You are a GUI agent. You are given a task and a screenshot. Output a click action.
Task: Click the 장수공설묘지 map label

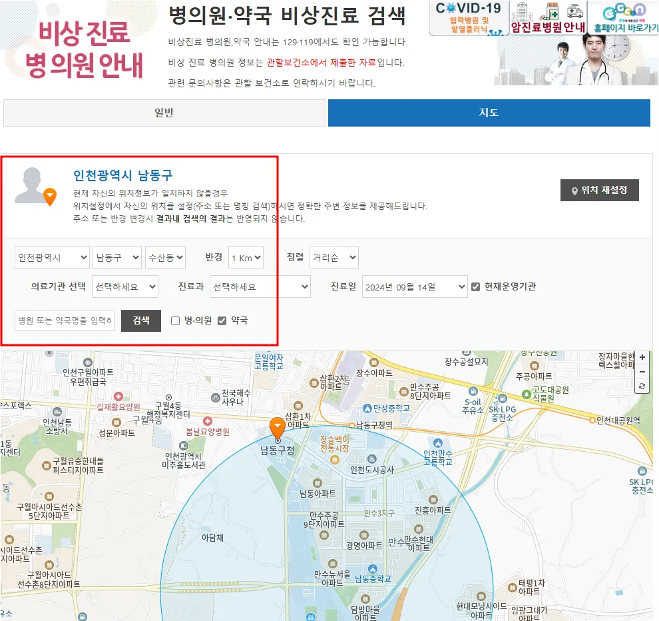(467, 362)
